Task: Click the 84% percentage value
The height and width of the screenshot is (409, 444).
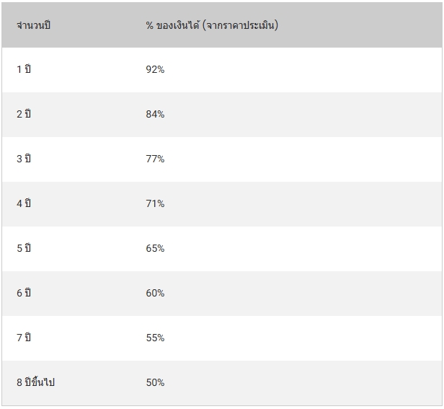Action: (155, 115)
